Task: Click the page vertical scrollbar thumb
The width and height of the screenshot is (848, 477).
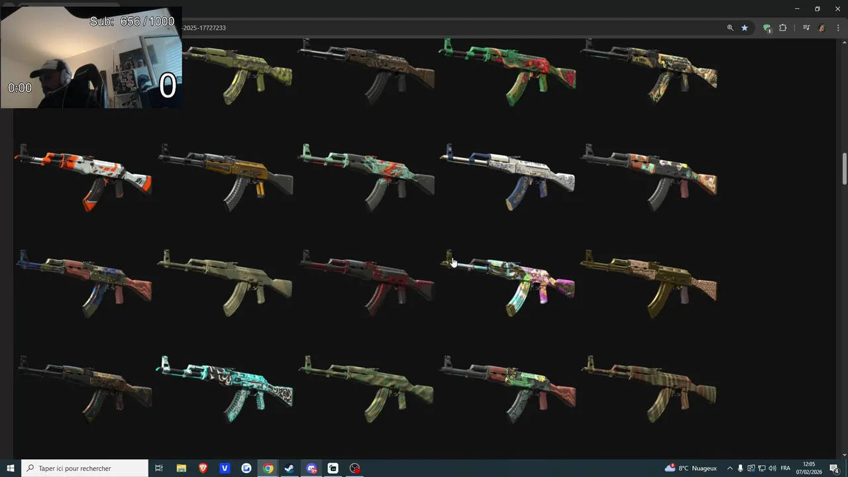Action: click(844, 169)
